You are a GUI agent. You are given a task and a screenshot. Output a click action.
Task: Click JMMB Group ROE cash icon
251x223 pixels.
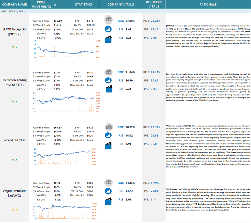click(x=108, y=20)
